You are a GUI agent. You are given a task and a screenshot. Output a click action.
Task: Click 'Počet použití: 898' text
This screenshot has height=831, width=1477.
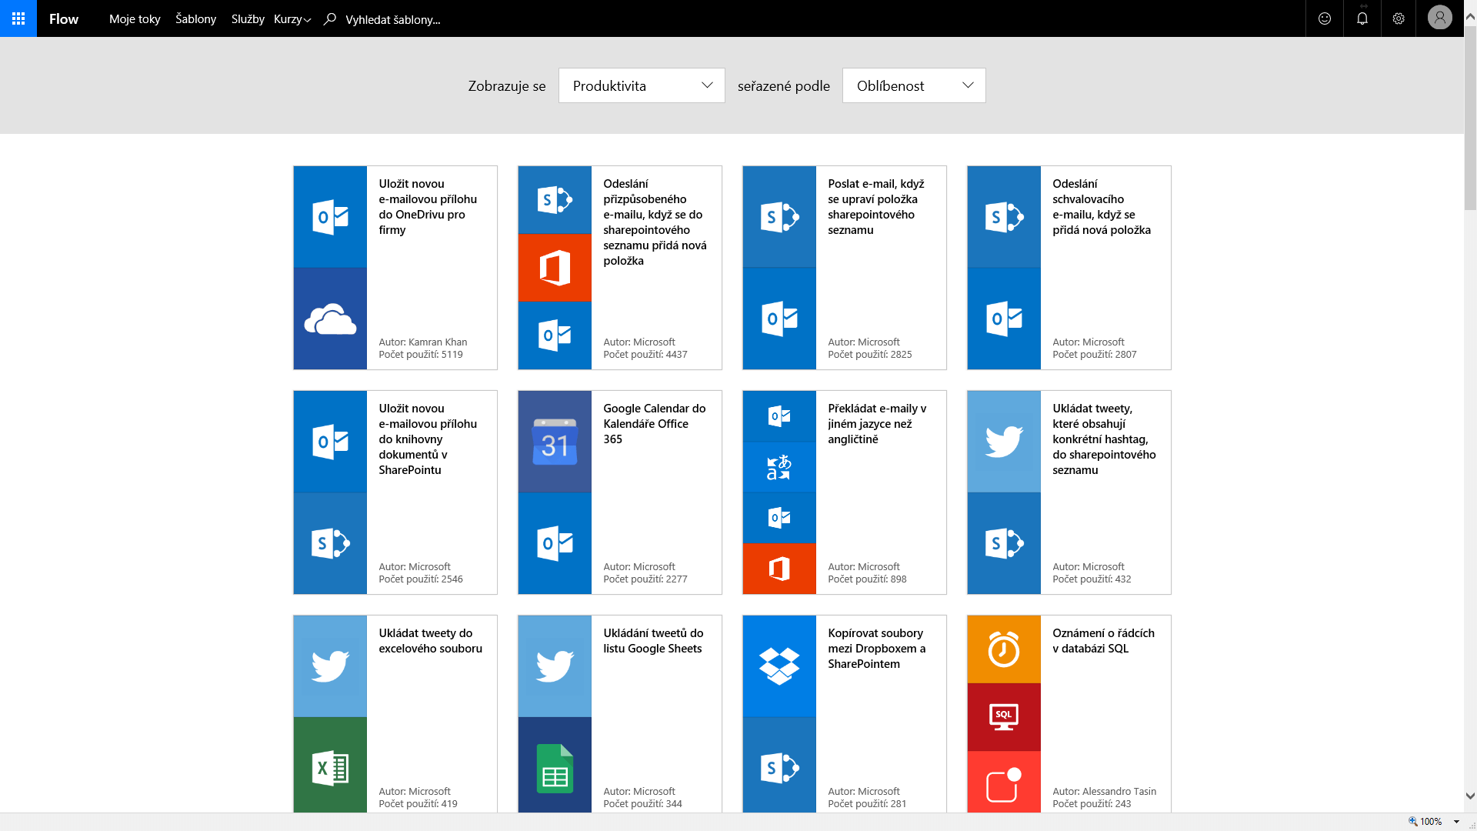(867, 579)
